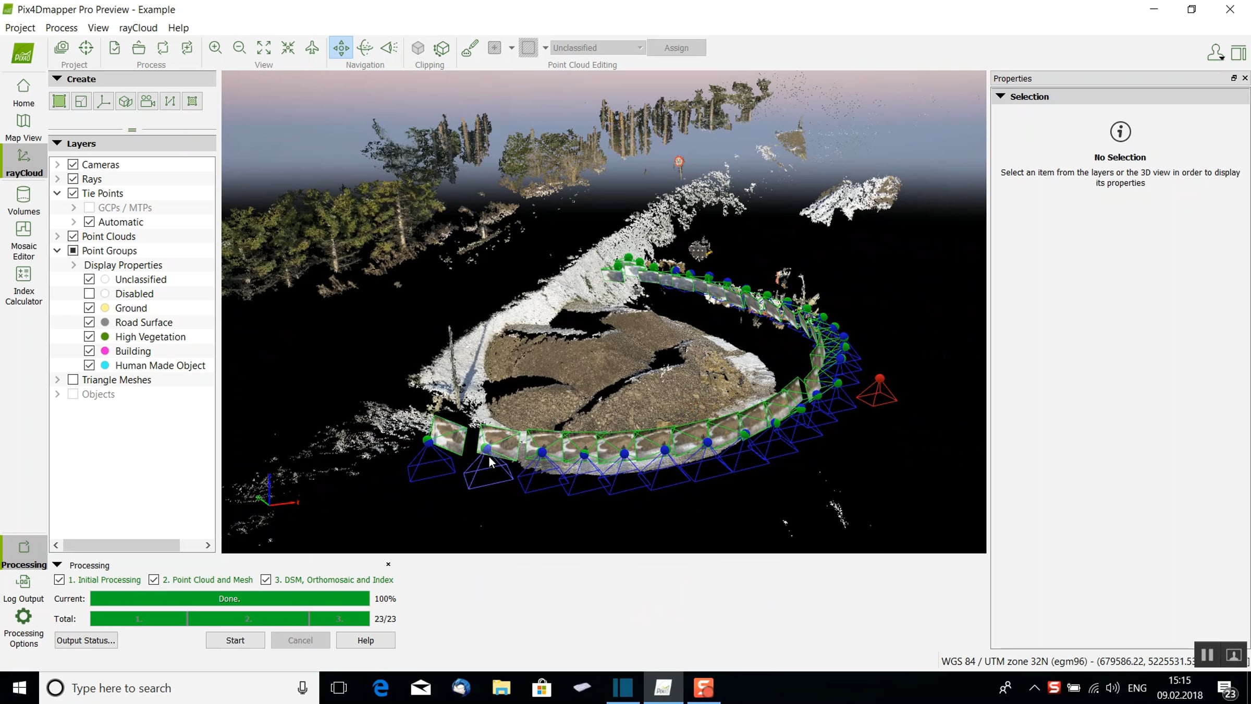Enable the Triangle Meshes layer checkbox
Screen dimensions: 1251x704
click(x=73, y=380)
